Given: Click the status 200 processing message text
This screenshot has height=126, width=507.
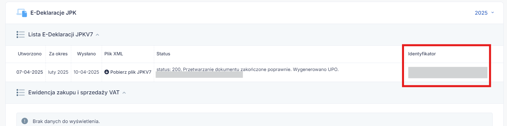Looking at the screenshot, I should coord(247,69).
